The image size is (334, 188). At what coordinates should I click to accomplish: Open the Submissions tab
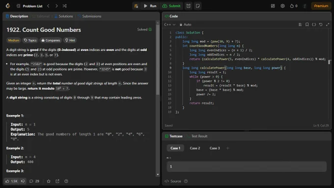[x=89, y=16]
